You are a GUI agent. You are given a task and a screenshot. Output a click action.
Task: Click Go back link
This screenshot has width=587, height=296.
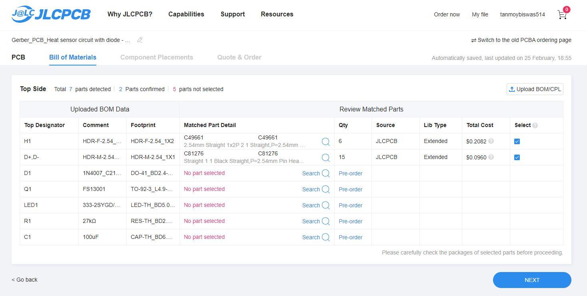tap(24, 280)
